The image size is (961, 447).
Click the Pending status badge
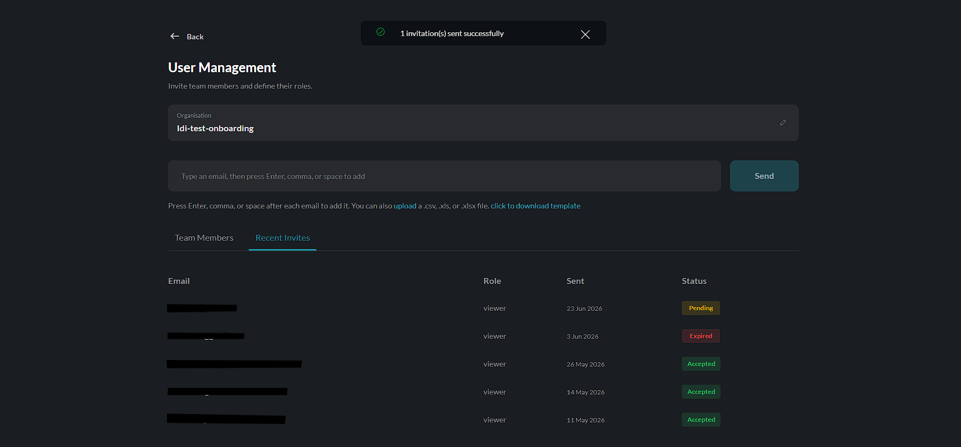pos(701,308)
